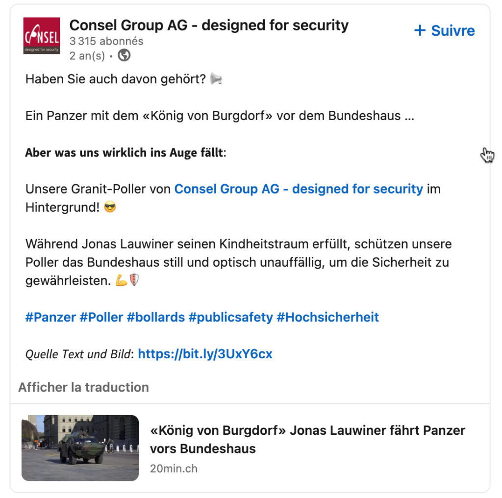Click the shield emoji after gewährleisten

(x=134, y=281)
